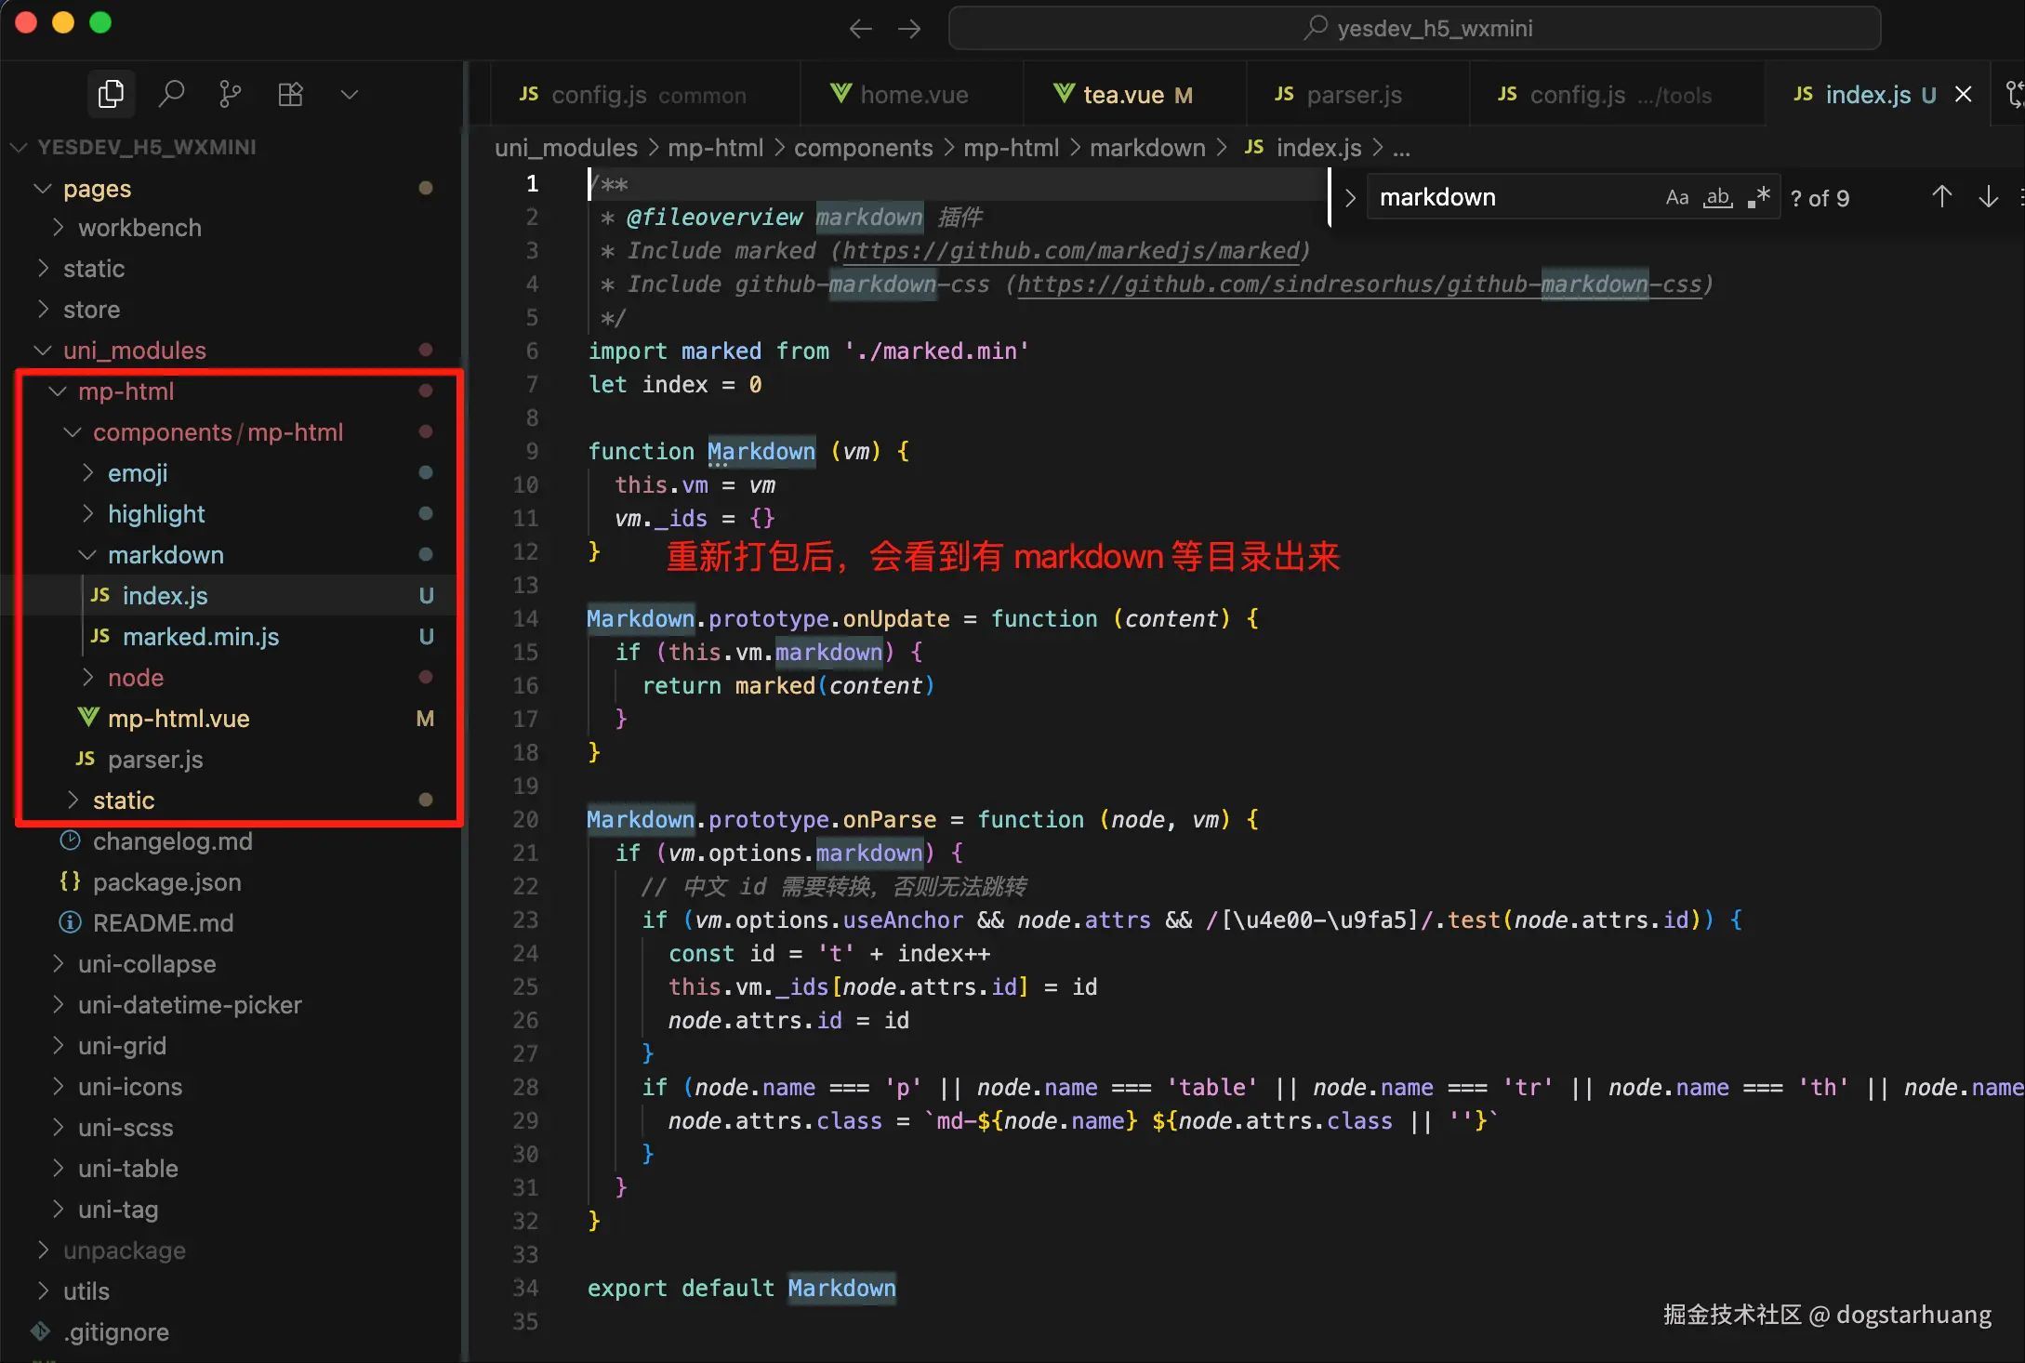Open the marked.min.js file

[x=200, y=637]
